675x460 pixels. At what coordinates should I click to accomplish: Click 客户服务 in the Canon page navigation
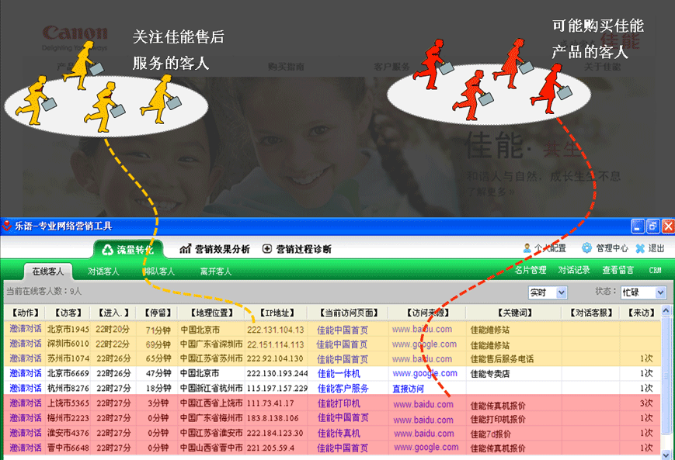click(391, 67)
